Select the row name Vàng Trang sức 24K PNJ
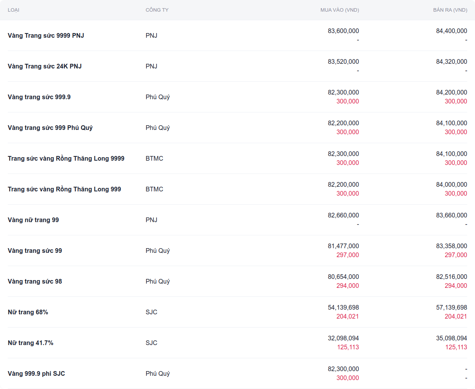The width and height of the screenshot is (475, 389). pyautogui.click(x=45, y=66)
